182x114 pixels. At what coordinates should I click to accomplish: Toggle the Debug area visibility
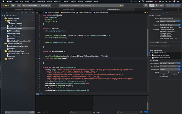pos(173,5)
